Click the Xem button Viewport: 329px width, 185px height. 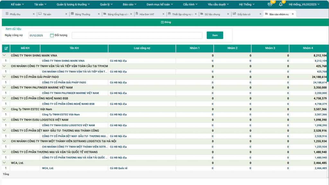click(215, 35)
